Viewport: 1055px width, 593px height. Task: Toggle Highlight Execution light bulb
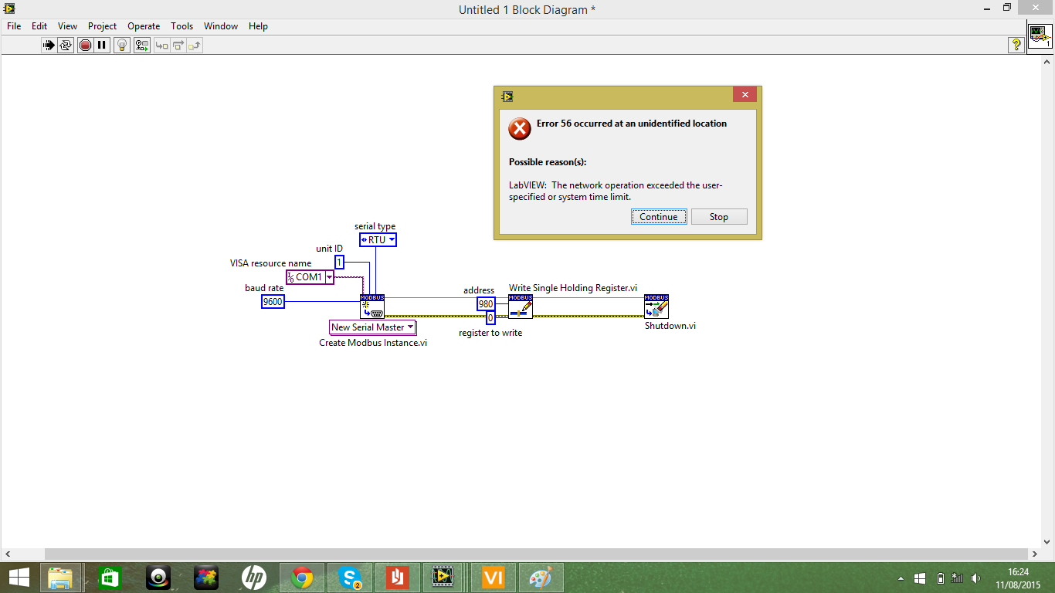click(122, 46)
